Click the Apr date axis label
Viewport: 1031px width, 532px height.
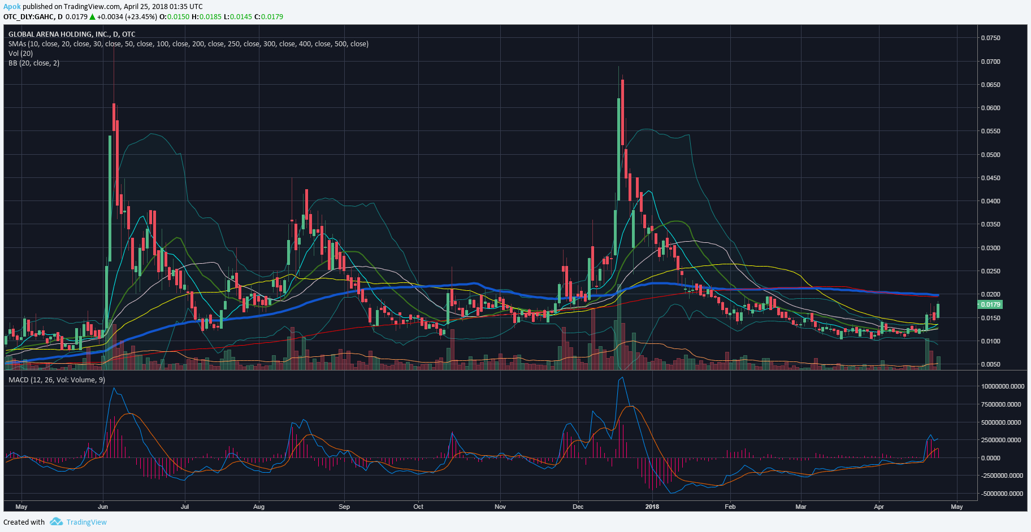879,507
